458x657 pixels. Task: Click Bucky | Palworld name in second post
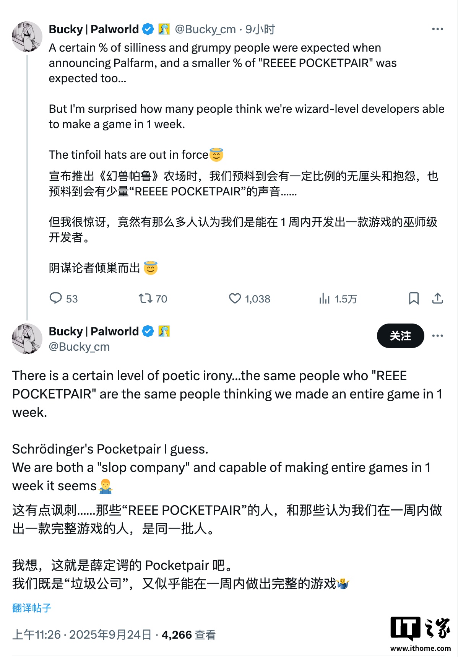pos(94,331)
